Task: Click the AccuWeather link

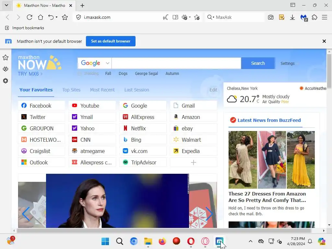Action: pyautogui.click(x=313, y=88)
